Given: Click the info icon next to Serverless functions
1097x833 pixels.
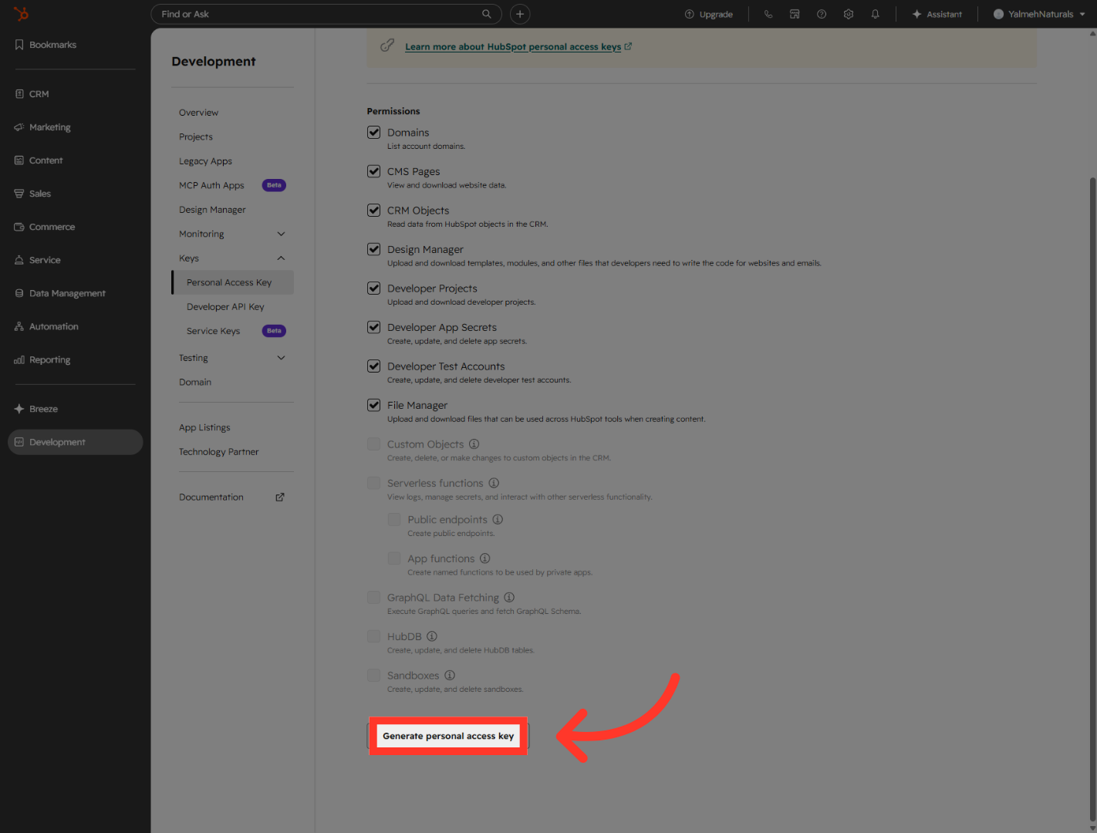Looking at the screenshot, I should (x=494, y=483).
